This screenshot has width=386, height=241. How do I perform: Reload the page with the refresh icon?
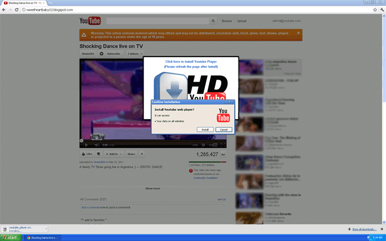coord(17,10)
